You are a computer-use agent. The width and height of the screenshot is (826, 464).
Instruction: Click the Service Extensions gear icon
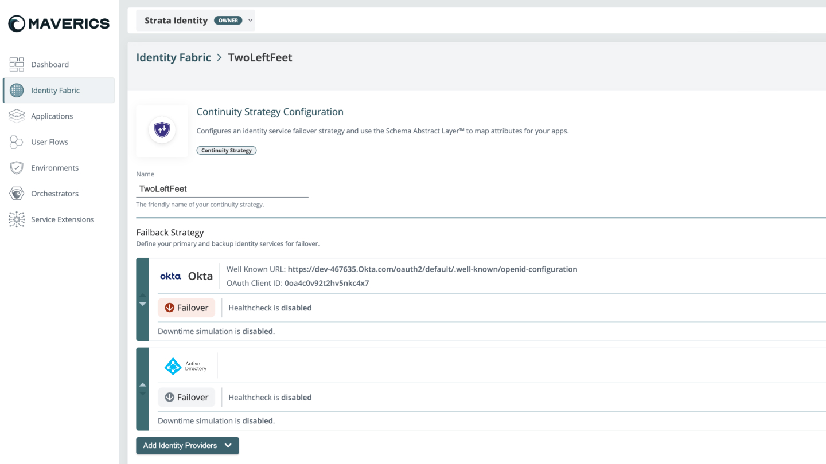(x=17, y=219)
